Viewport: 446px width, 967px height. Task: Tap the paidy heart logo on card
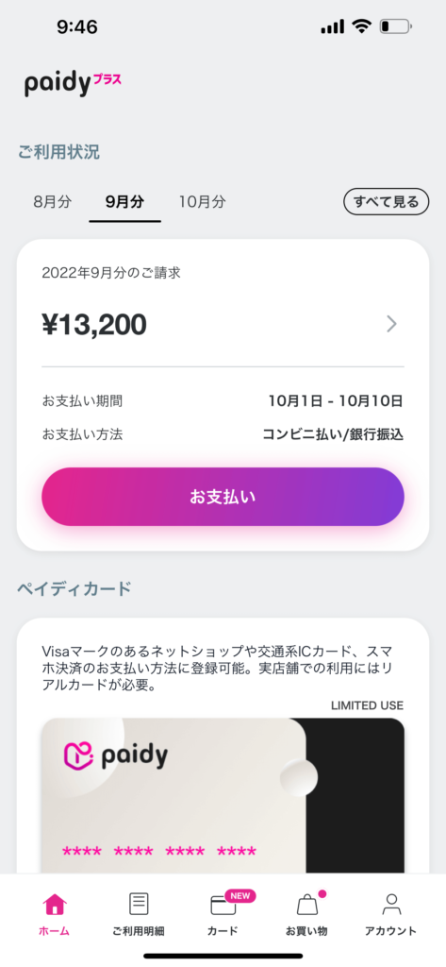pos(78,755)
